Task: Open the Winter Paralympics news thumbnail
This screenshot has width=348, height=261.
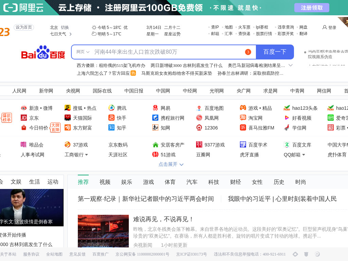Action: pyautogui.click(x=103, y=231)
